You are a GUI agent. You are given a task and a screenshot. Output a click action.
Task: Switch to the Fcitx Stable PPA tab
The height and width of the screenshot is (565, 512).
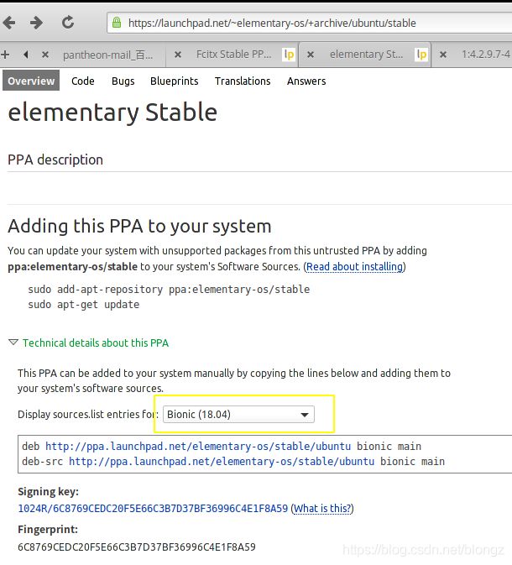pos(234,55)
